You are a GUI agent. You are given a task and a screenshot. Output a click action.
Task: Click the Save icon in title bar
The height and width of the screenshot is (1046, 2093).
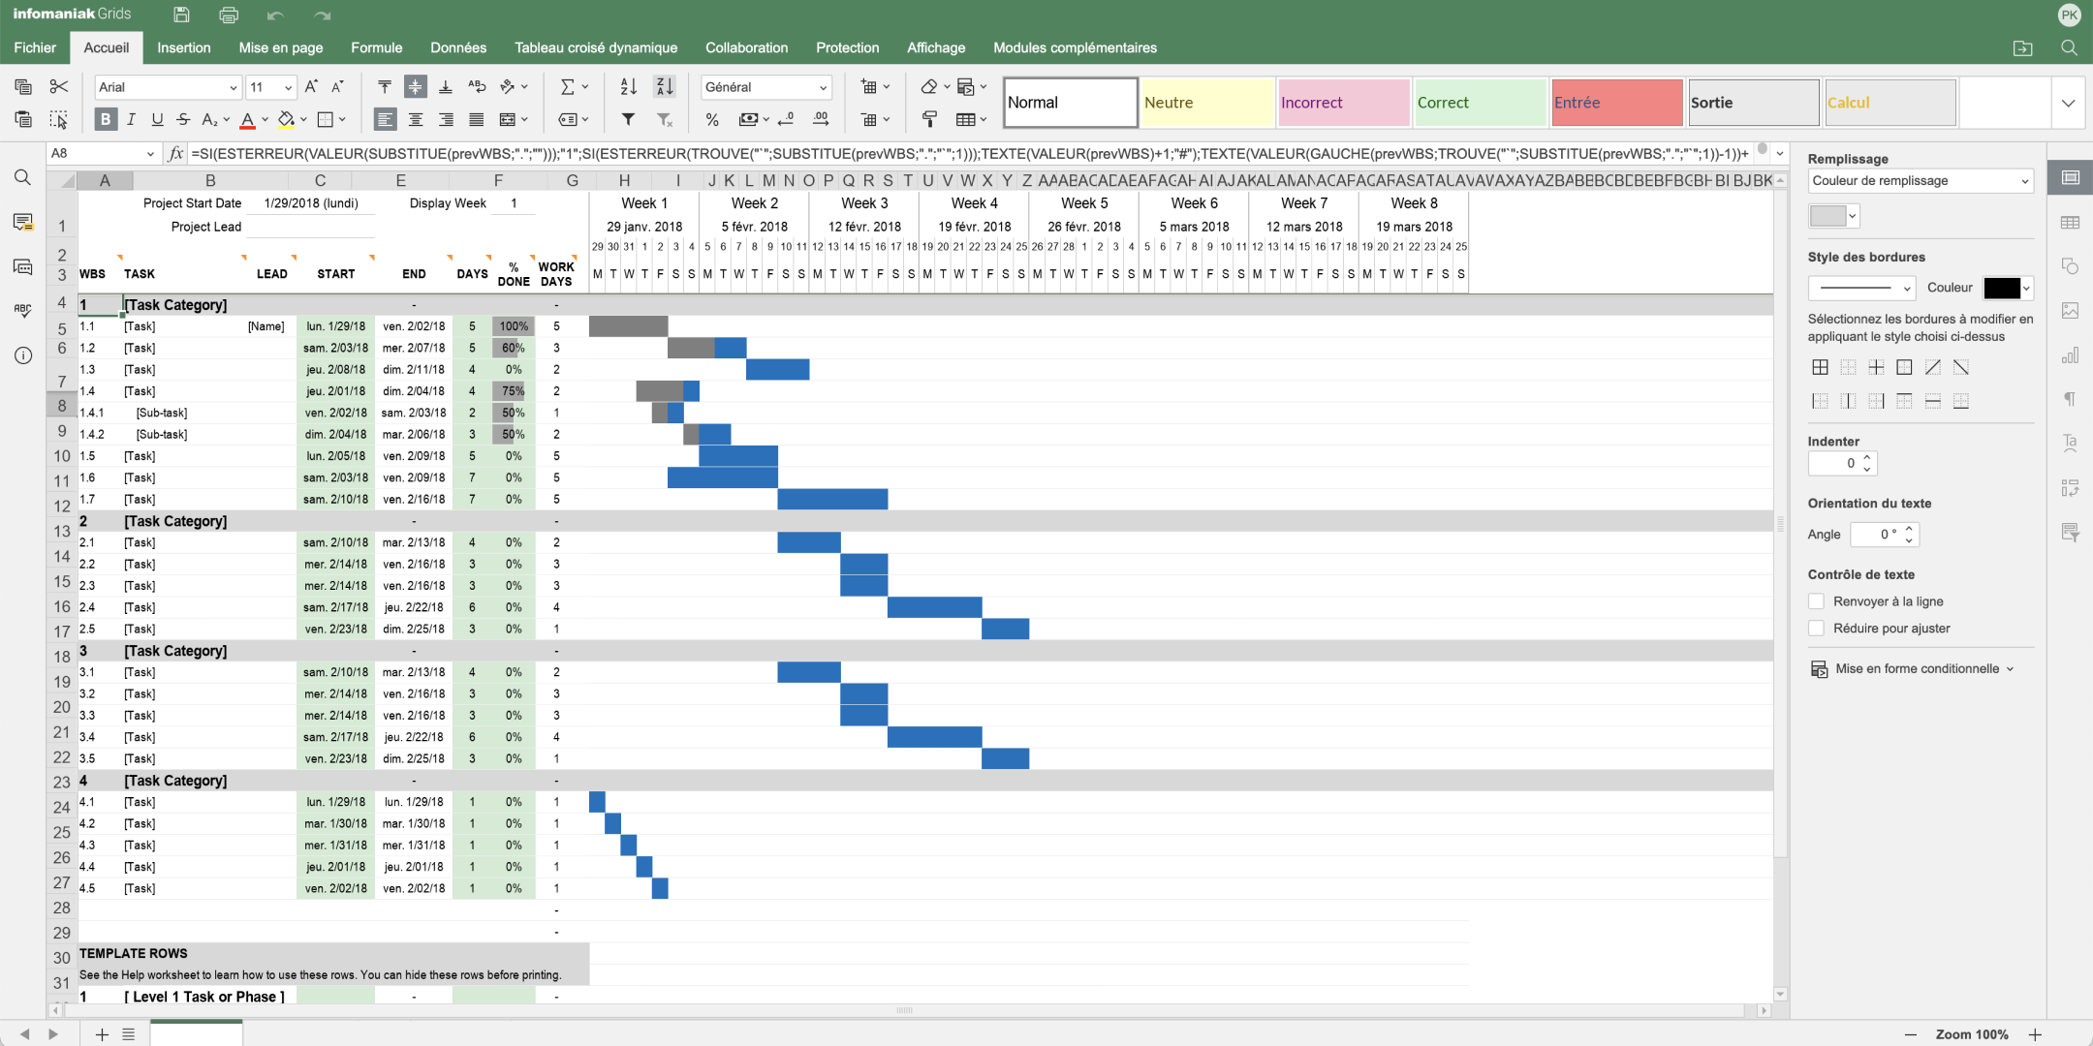[x=181, y=15]
